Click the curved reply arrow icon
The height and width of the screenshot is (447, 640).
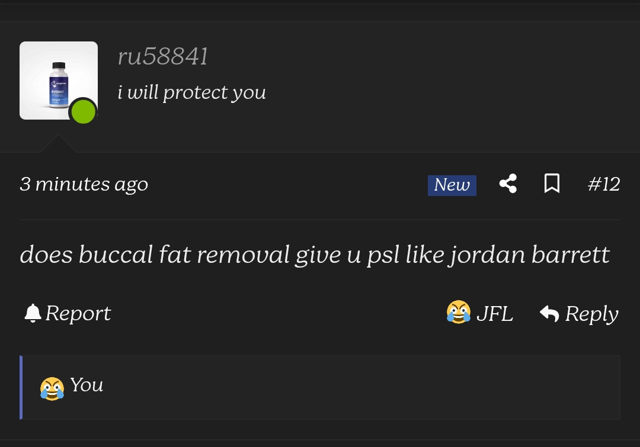549,314
